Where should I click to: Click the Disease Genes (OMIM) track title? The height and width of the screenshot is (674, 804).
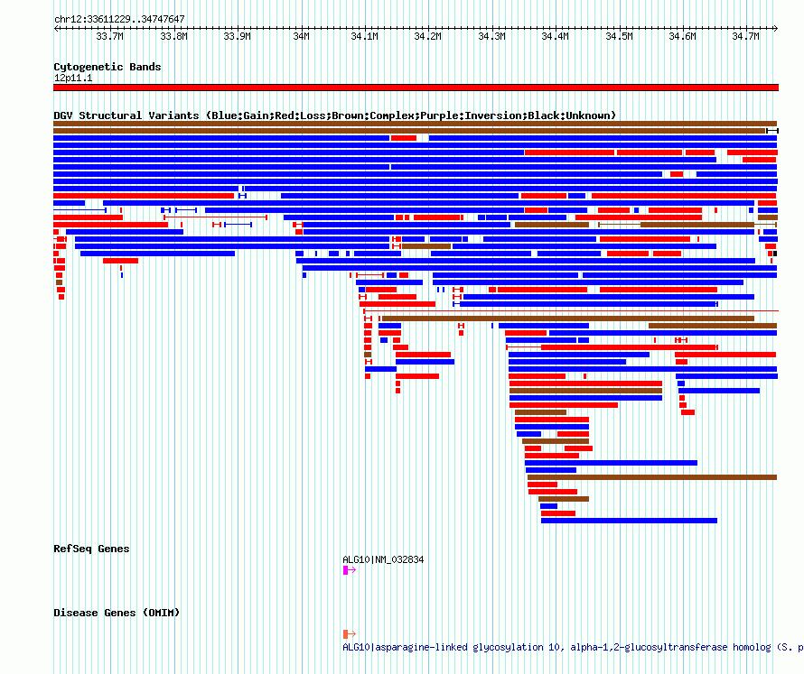tap(117, 613)
